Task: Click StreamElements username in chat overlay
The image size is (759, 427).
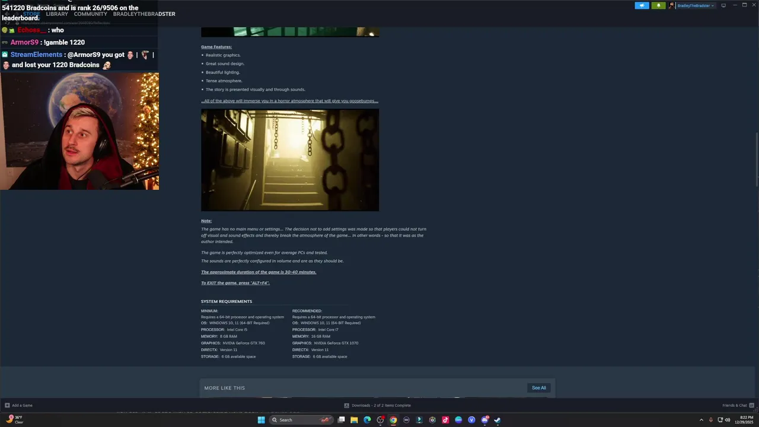Action: click(36, 55)
